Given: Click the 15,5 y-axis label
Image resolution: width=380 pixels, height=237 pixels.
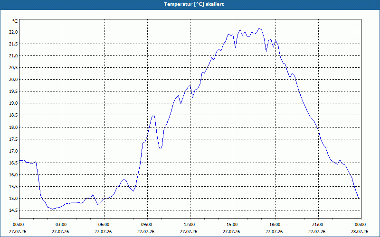Looking at the screenshot, I should pos(14,186).
